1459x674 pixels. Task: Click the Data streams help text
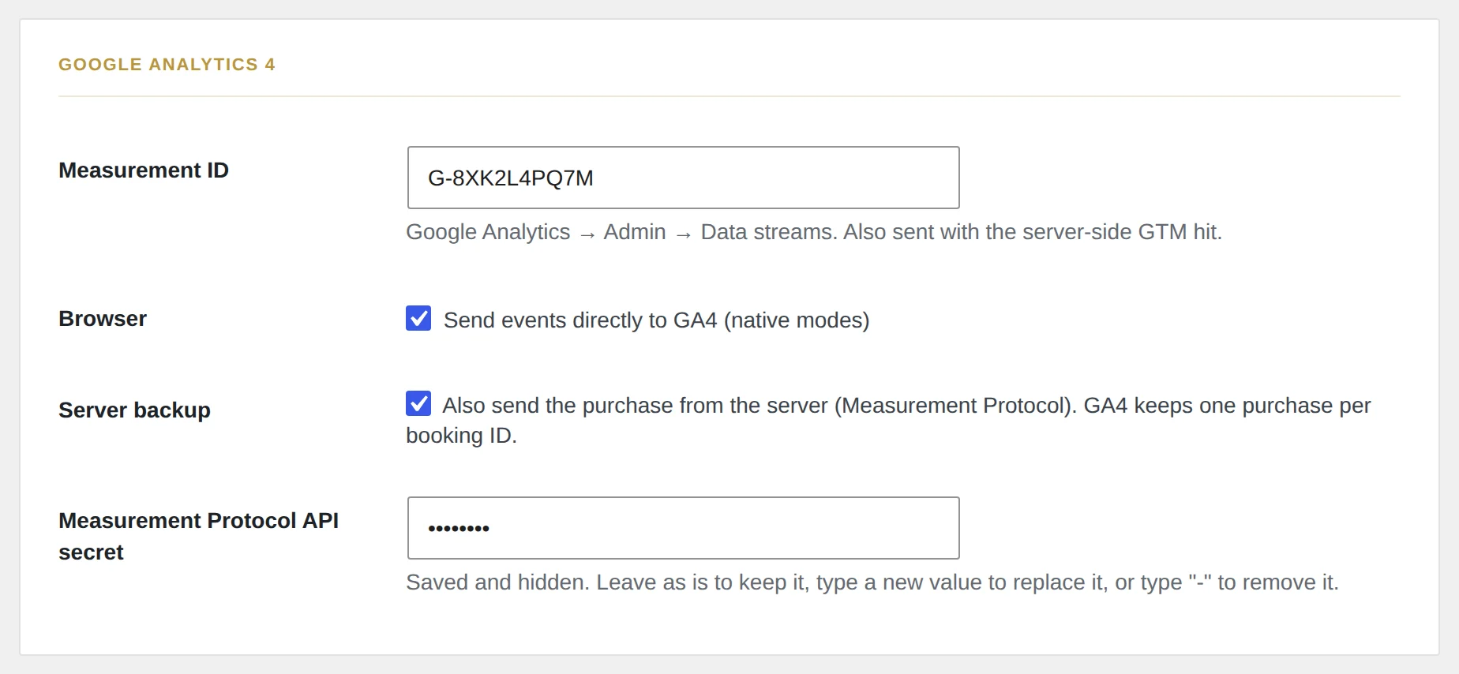813,232
